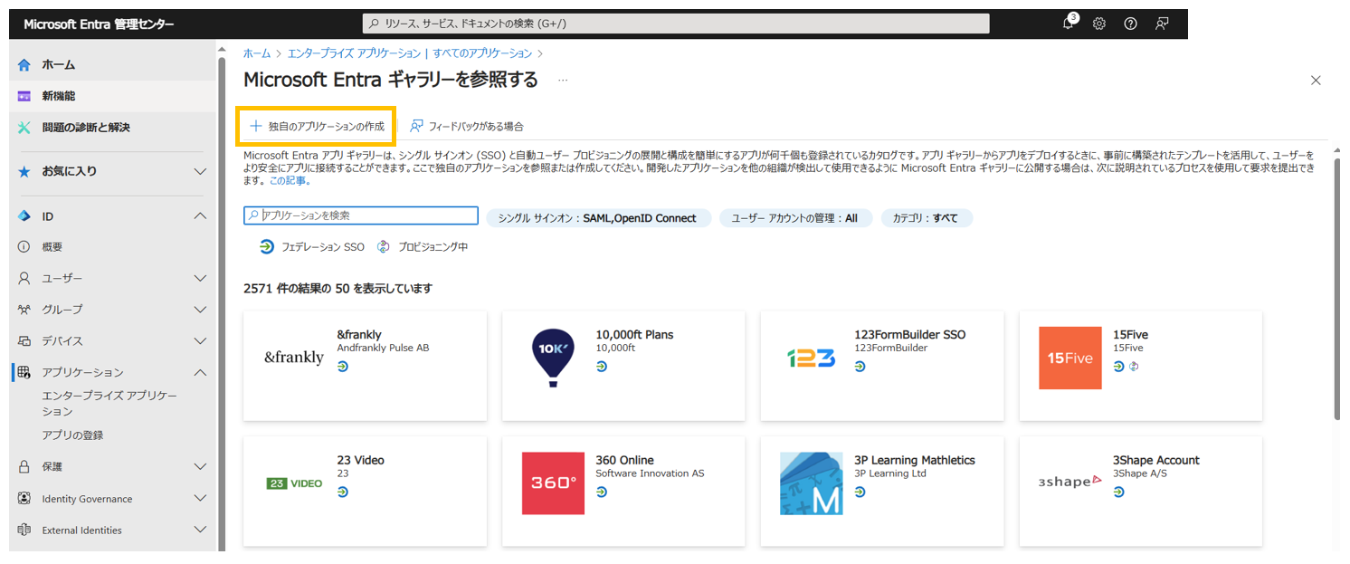This screenshot has width=1350, height=564.
Task: Open 新機能 in sidebar
Action: (x=112, y=96)
